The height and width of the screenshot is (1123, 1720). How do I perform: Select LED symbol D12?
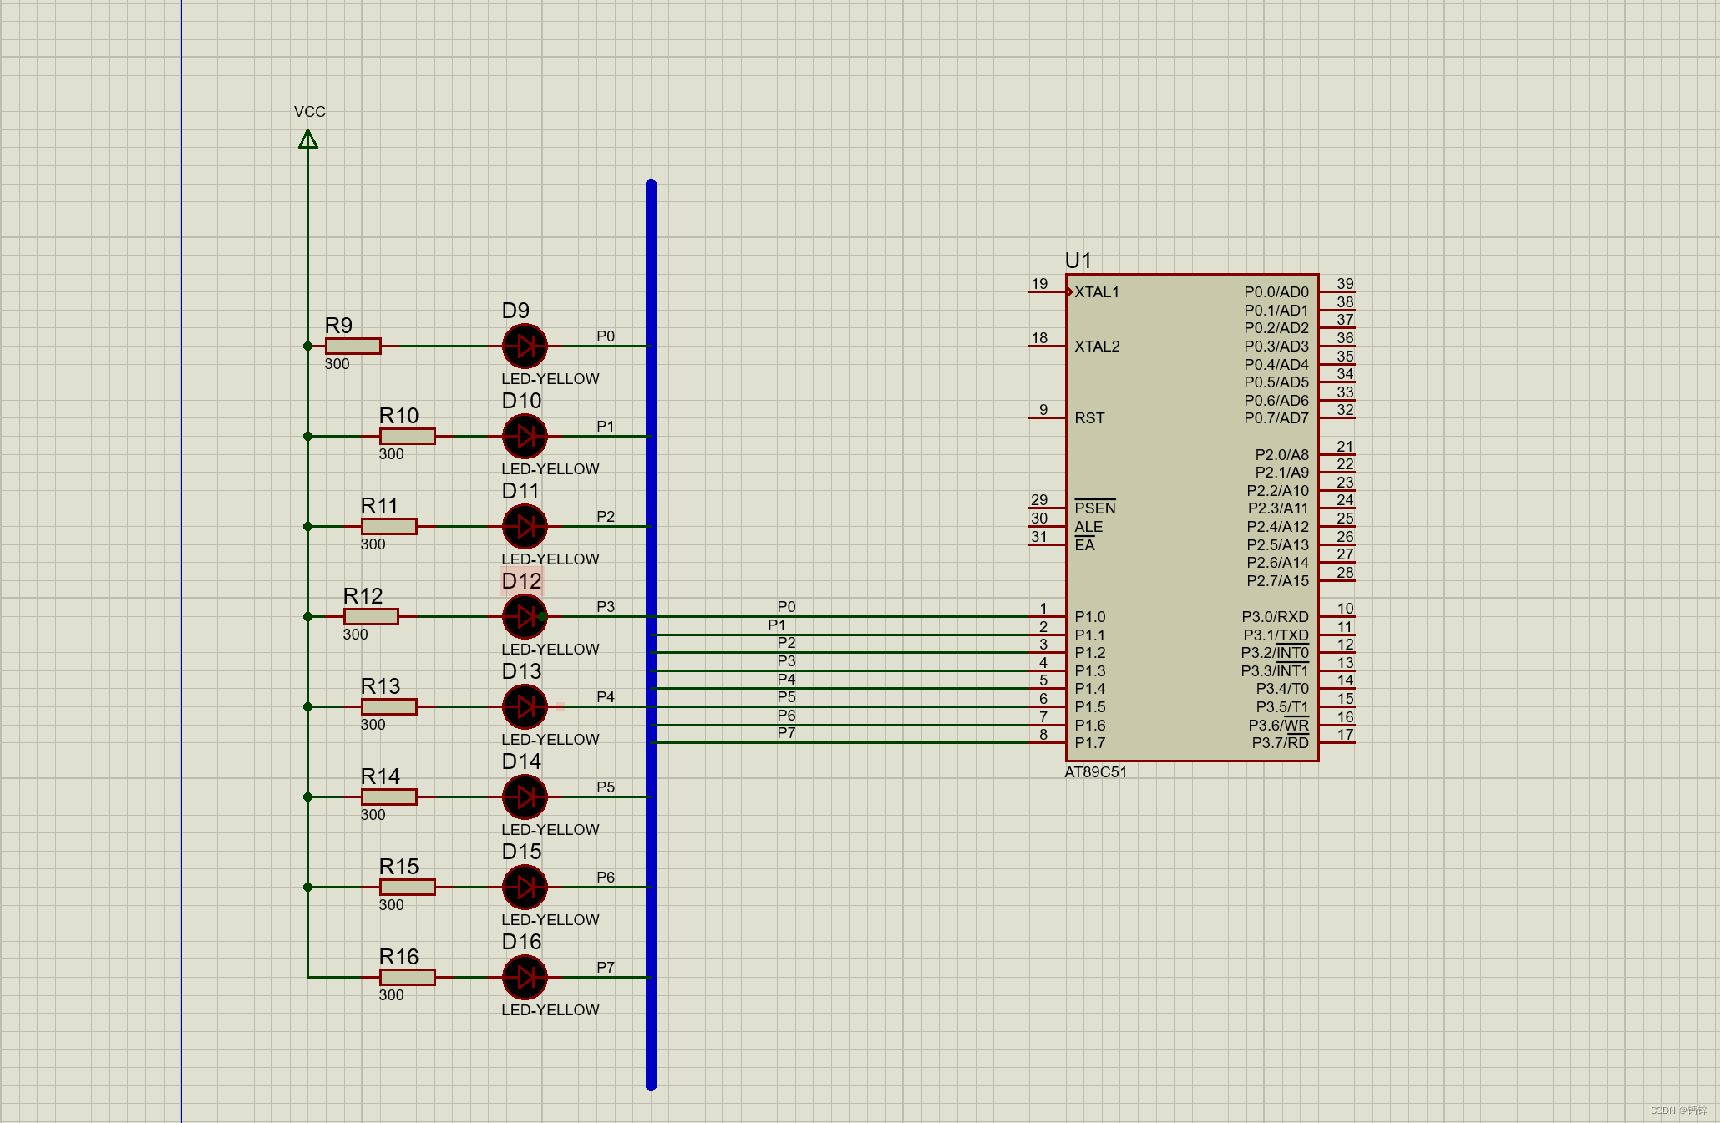pyautogui.click(x=525, y=616)
